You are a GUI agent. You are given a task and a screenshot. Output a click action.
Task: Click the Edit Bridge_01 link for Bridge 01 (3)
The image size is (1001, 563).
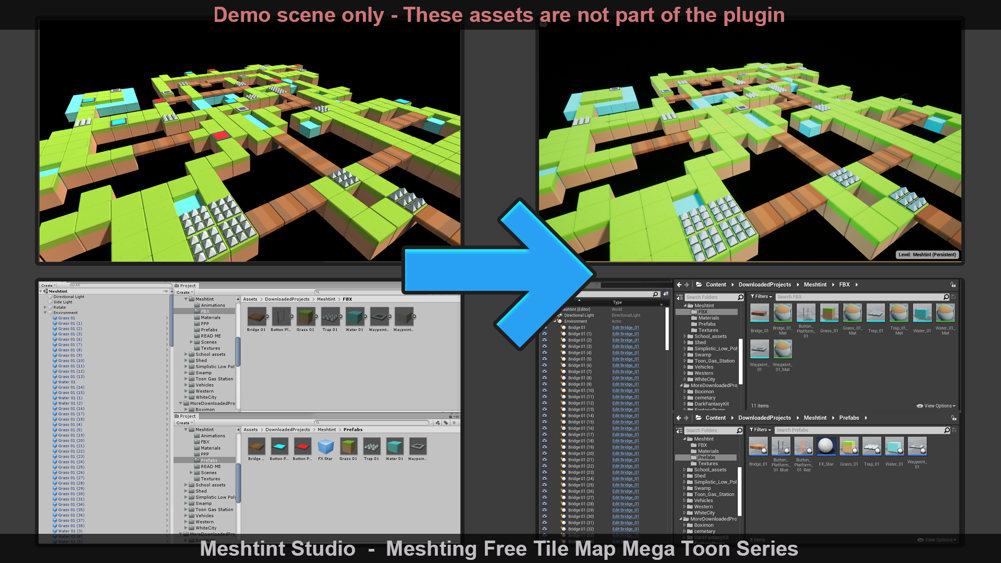[x=626, y=347]
